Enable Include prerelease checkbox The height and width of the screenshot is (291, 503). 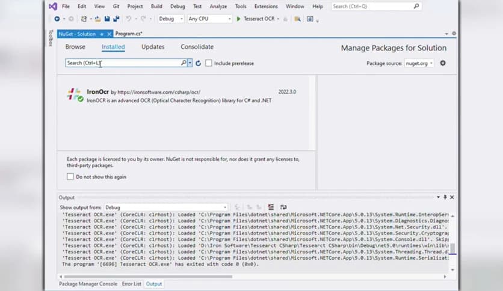click(209, 63)
